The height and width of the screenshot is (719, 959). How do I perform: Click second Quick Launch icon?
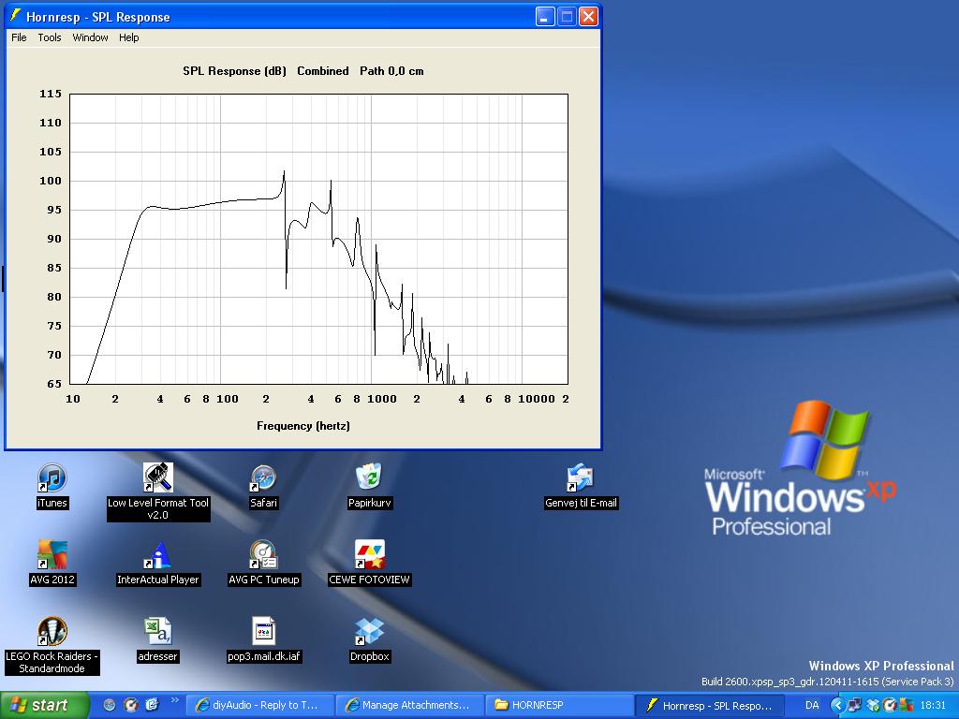131,706
